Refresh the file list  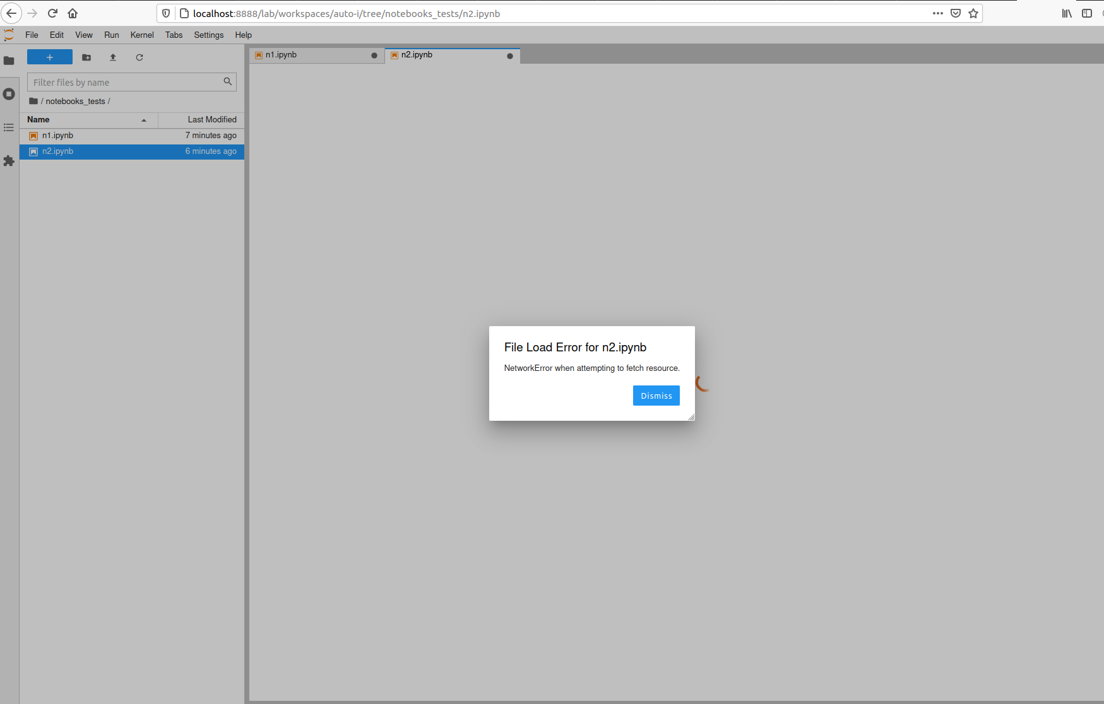(139, 57)
